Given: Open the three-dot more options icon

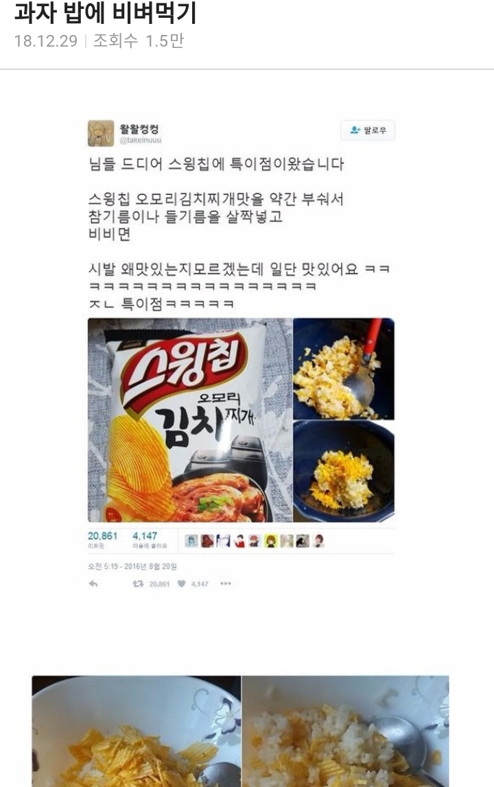Looking at the screenshot, I should coord(226,583).
